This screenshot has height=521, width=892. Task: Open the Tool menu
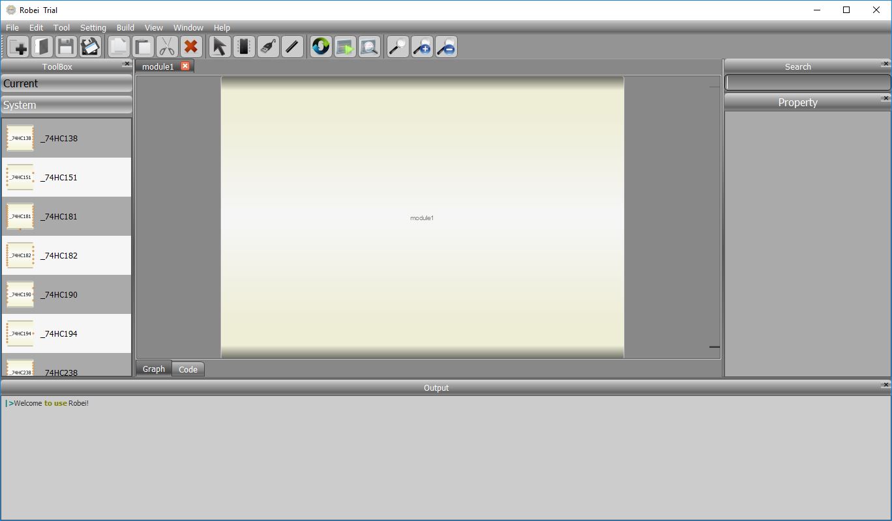(x=62, y=27)
